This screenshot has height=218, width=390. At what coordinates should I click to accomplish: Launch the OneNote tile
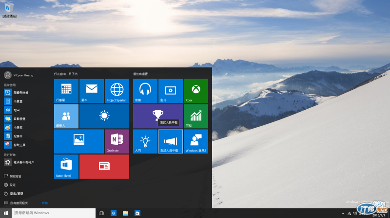click(117, 141)
